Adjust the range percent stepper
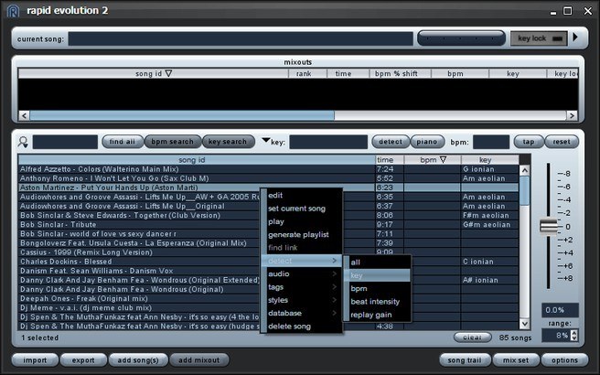Image resolution: width=600 pixels, height=375 pixels. [x=573, y=335]
